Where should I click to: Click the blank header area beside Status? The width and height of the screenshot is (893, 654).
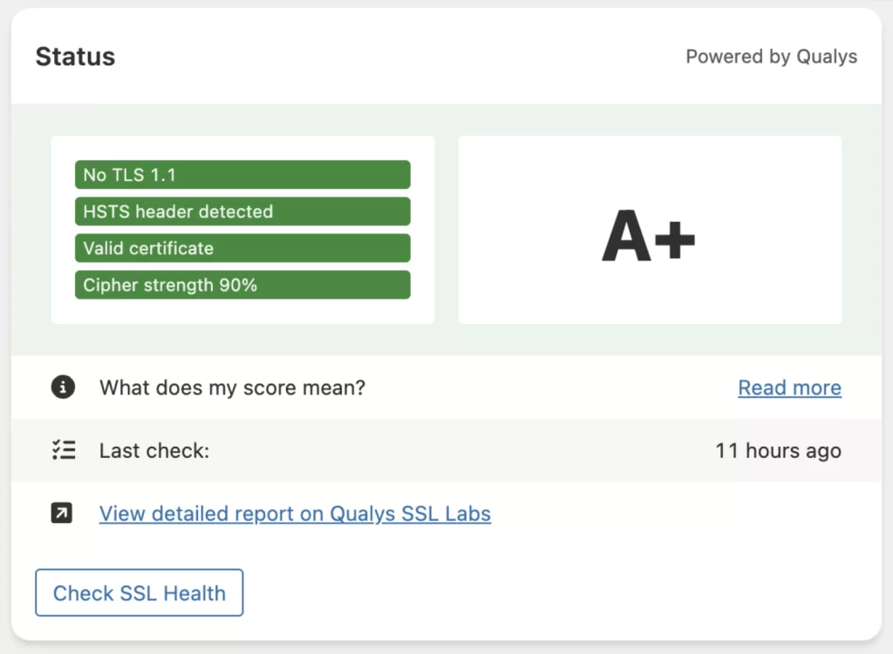(x=392, y=57)
